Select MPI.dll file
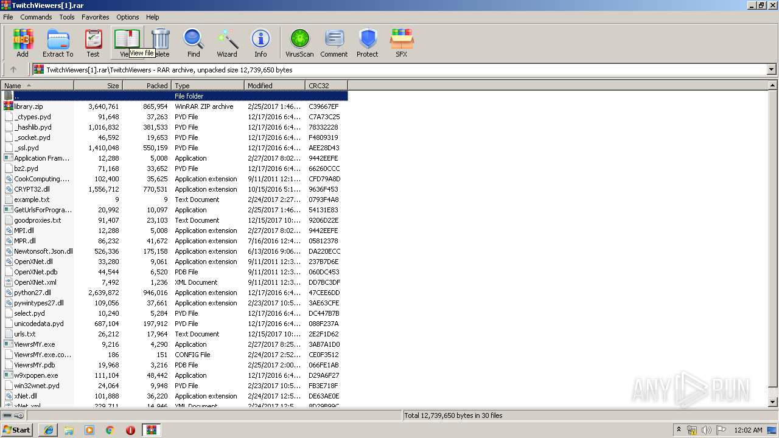779x438 pixels. click(24, 231)
